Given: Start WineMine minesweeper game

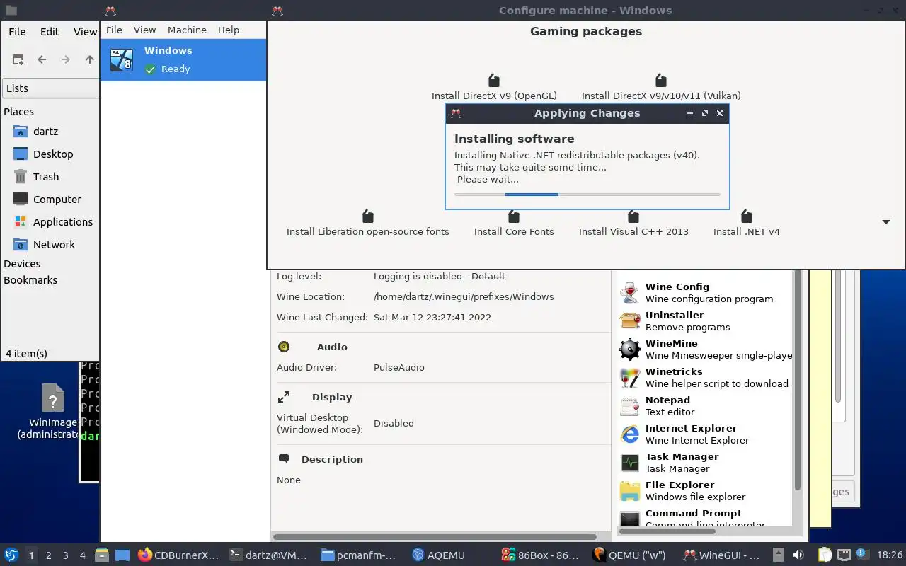Looking at the screenshot, I should point(705,349).
